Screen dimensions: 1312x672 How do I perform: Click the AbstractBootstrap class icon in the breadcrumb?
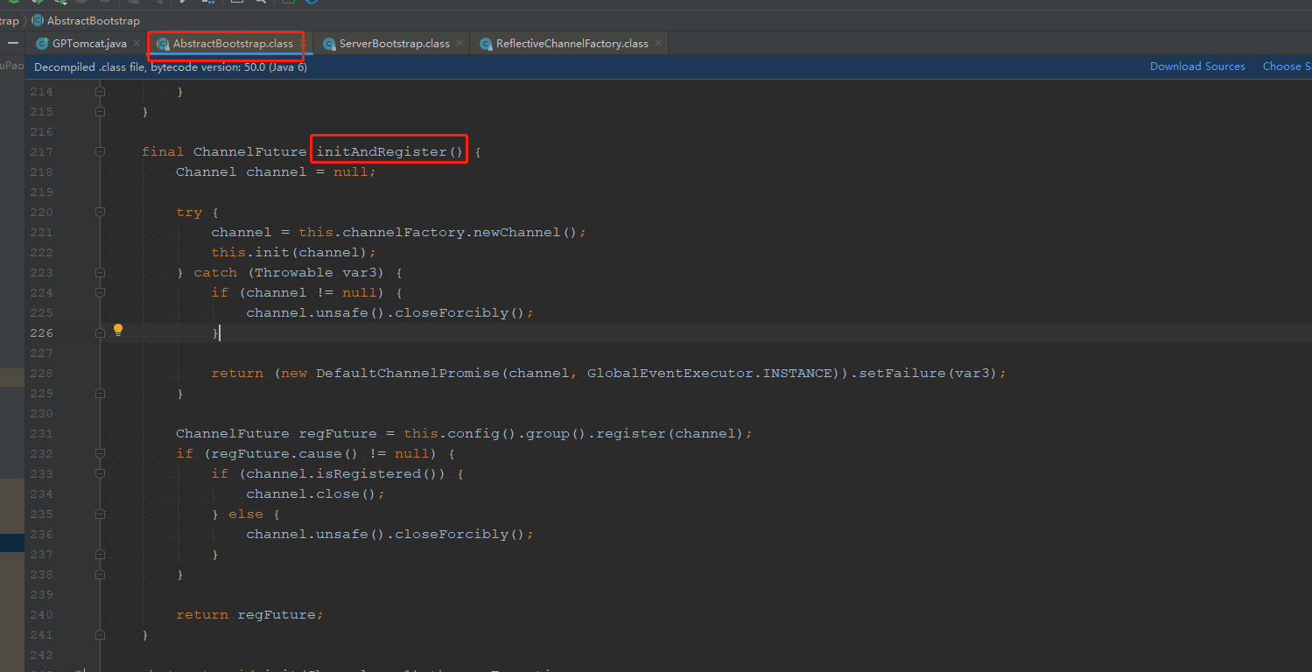(x=38, y=20)
